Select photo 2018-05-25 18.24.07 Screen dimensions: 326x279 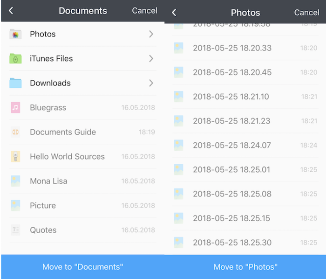231,145
